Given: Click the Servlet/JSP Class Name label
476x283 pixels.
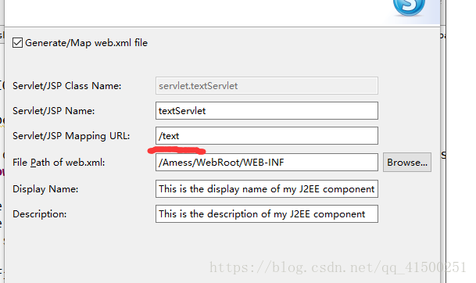Looking at the screenshot, I should tap(66, 86).
